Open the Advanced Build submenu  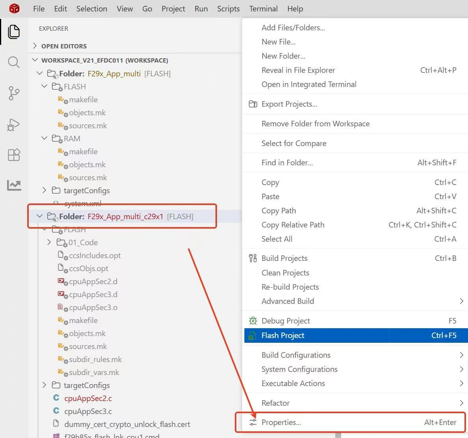pyautogui.click(x=355, y=301)
